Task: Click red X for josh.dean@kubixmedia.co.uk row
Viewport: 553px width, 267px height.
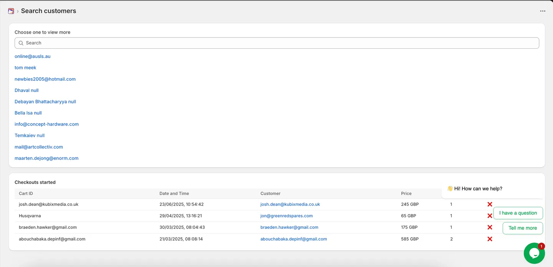Action: (x=490, y=205)
